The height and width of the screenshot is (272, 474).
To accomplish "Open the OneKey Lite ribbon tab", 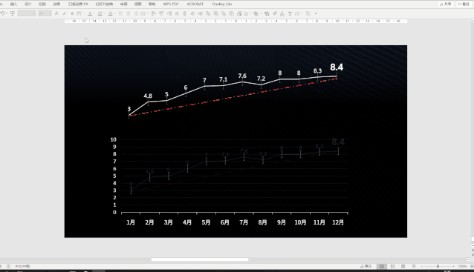I will coord(221,4).
